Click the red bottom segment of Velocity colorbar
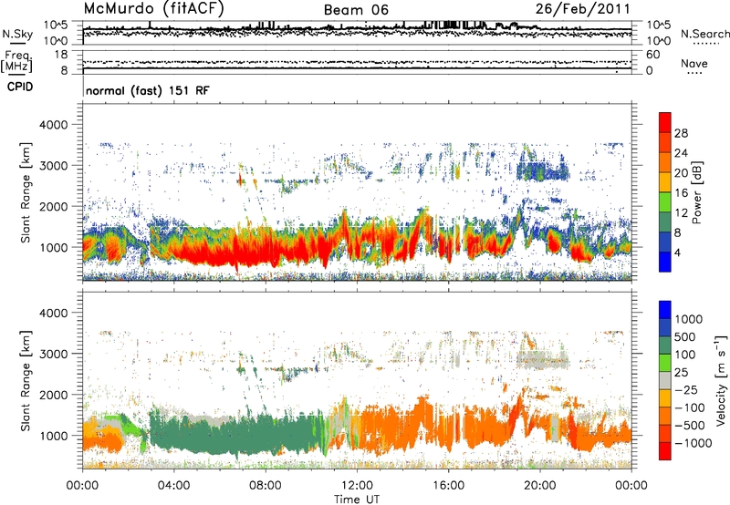The height and width of the screenshot is (505, 730). pos(665,451)
